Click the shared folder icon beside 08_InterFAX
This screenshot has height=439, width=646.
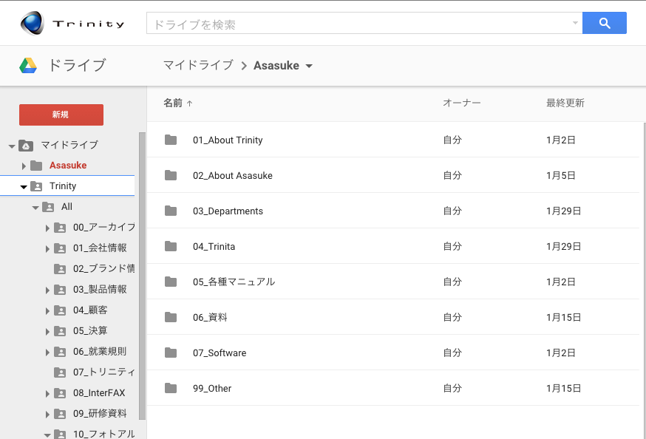click(x=61, y=392)
